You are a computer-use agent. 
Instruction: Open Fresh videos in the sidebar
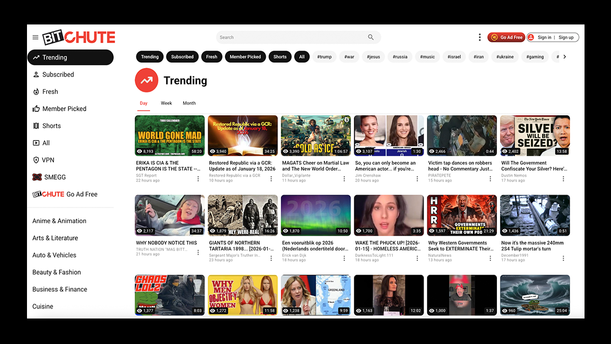(50, 92)
